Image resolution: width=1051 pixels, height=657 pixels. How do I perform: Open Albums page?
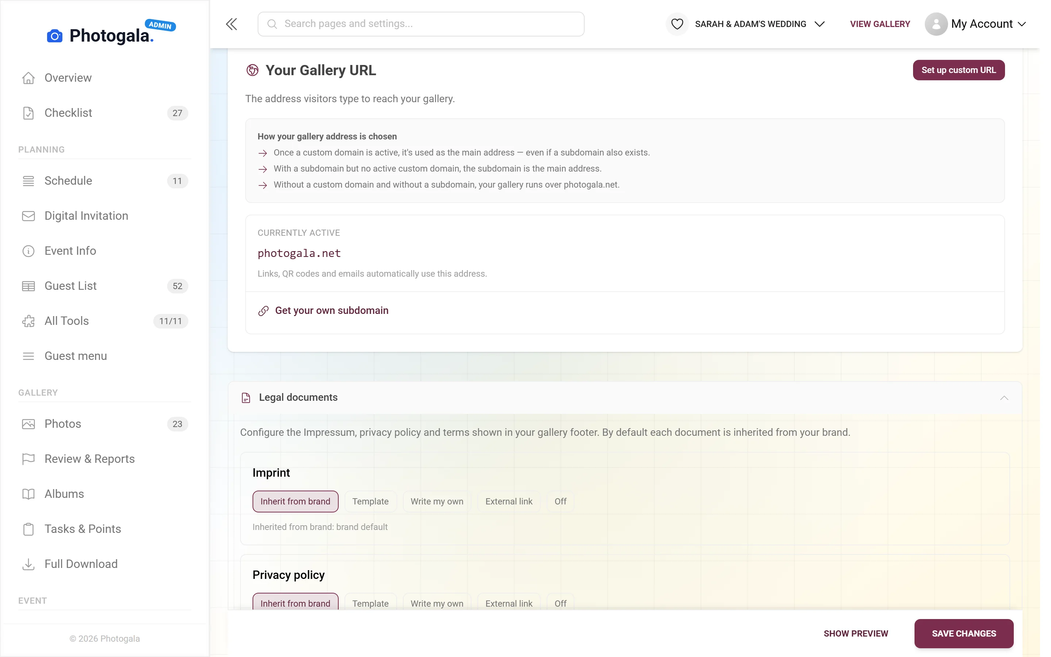pyautogui.click(x=105, y=494)
